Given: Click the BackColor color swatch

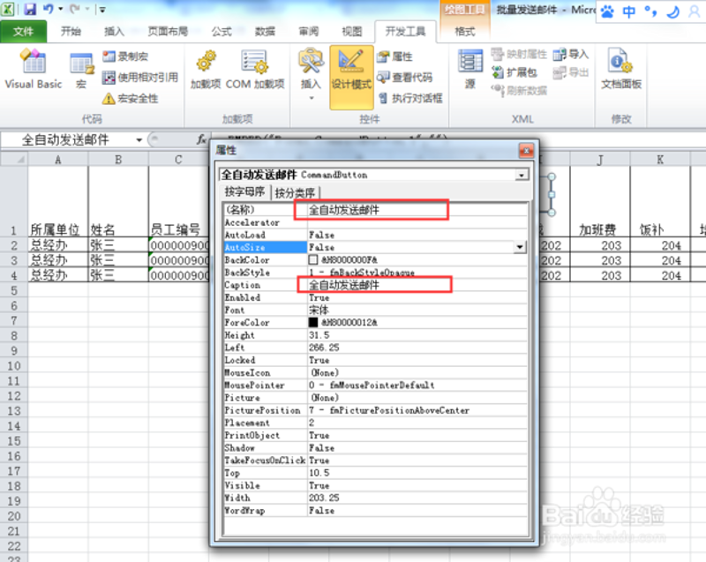Looking at the screenshot, I should pyautogui.click(x=313, y=259).
